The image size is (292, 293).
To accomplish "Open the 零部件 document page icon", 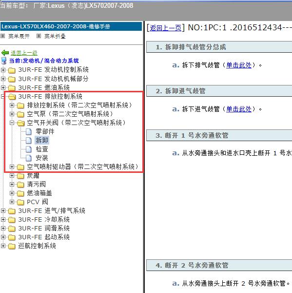I will (x=29, y=131).
